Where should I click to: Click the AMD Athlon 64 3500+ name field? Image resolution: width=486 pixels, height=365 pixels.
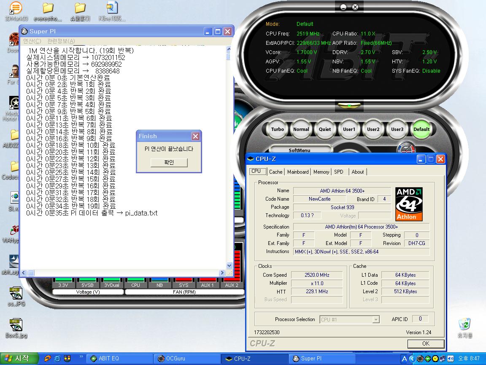[342, 191]
